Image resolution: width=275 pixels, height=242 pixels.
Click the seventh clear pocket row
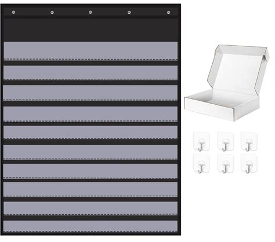tap(91, 171)
